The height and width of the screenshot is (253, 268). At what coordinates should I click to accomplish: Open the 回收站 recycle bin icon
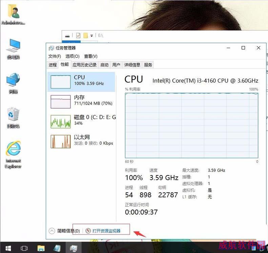click(13, 118)
